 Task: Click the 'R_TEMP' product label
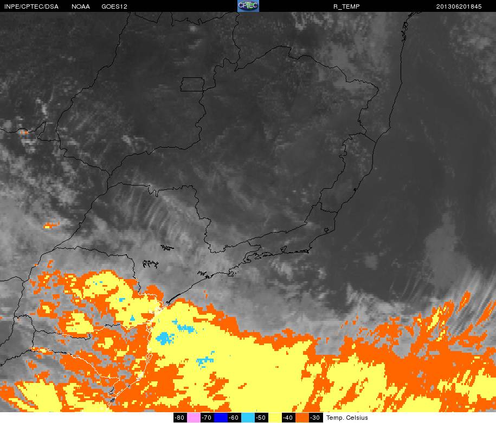click(x=346, y=6)
